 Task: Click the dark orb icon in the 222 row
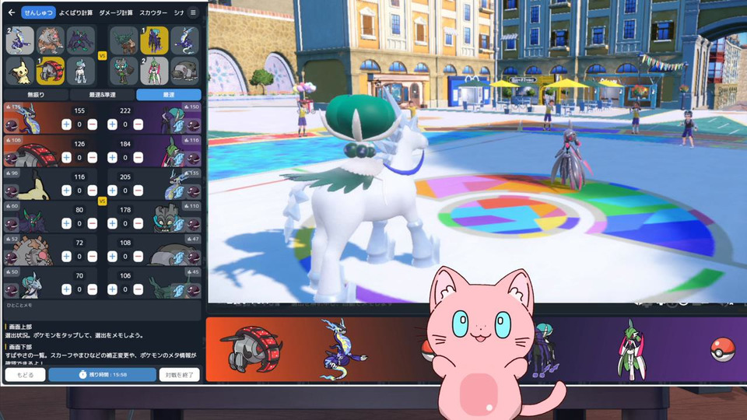(193, 126)
